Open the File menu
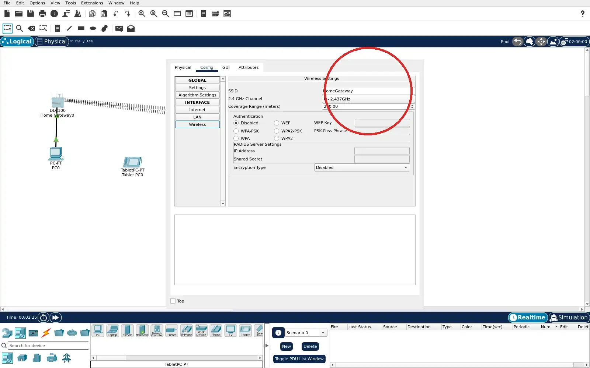Image resolution: width=590 pixels, height=368 pixels. click(7, 3)
